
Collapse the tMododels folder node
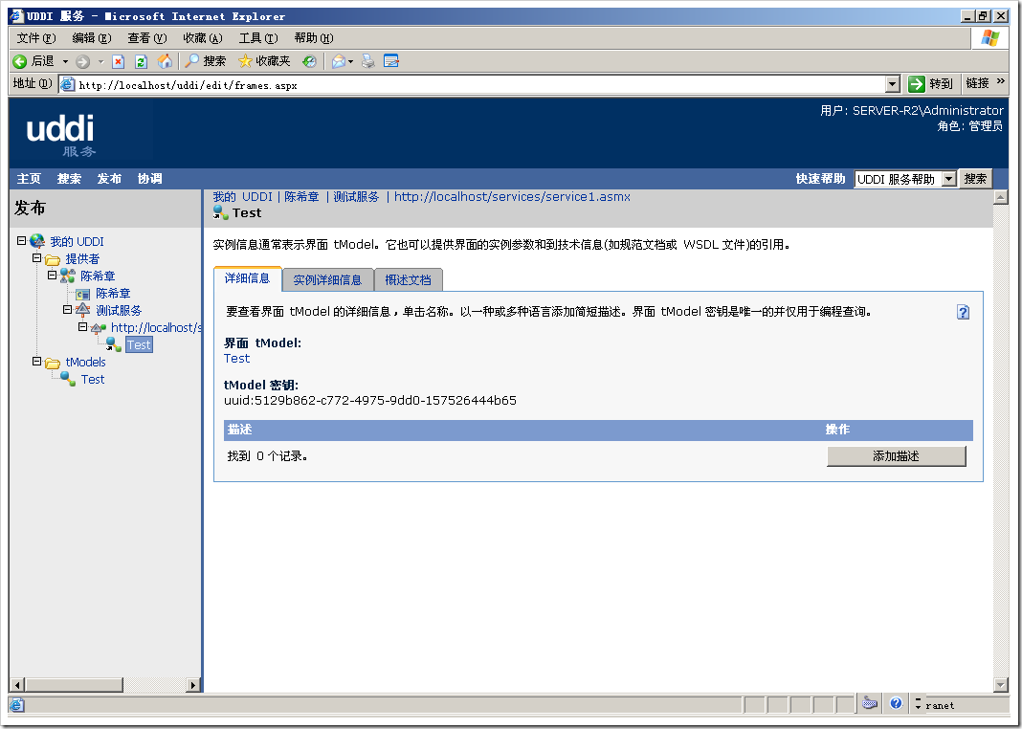36,361
